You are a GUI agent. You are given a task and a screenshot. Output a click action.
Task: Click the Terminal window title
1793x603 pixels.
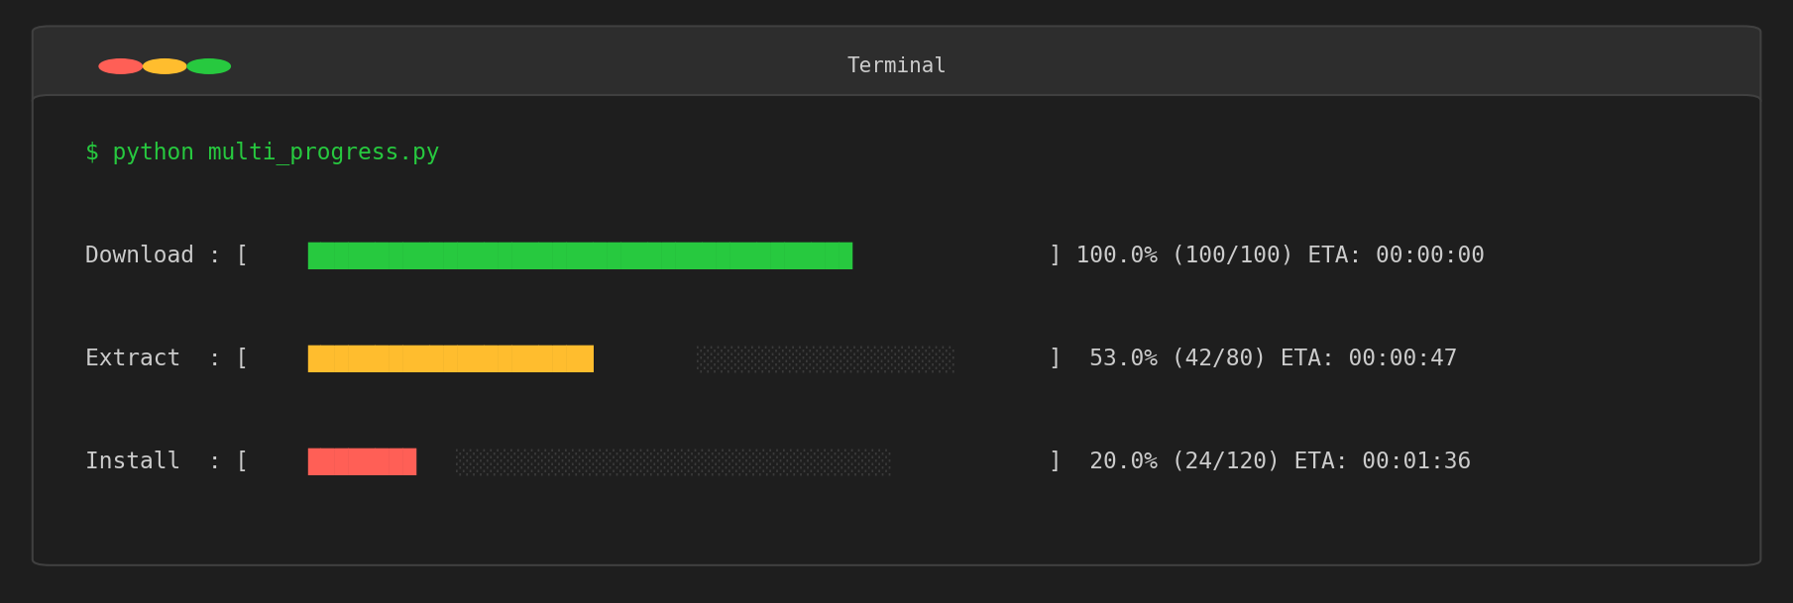coord(896,65)
